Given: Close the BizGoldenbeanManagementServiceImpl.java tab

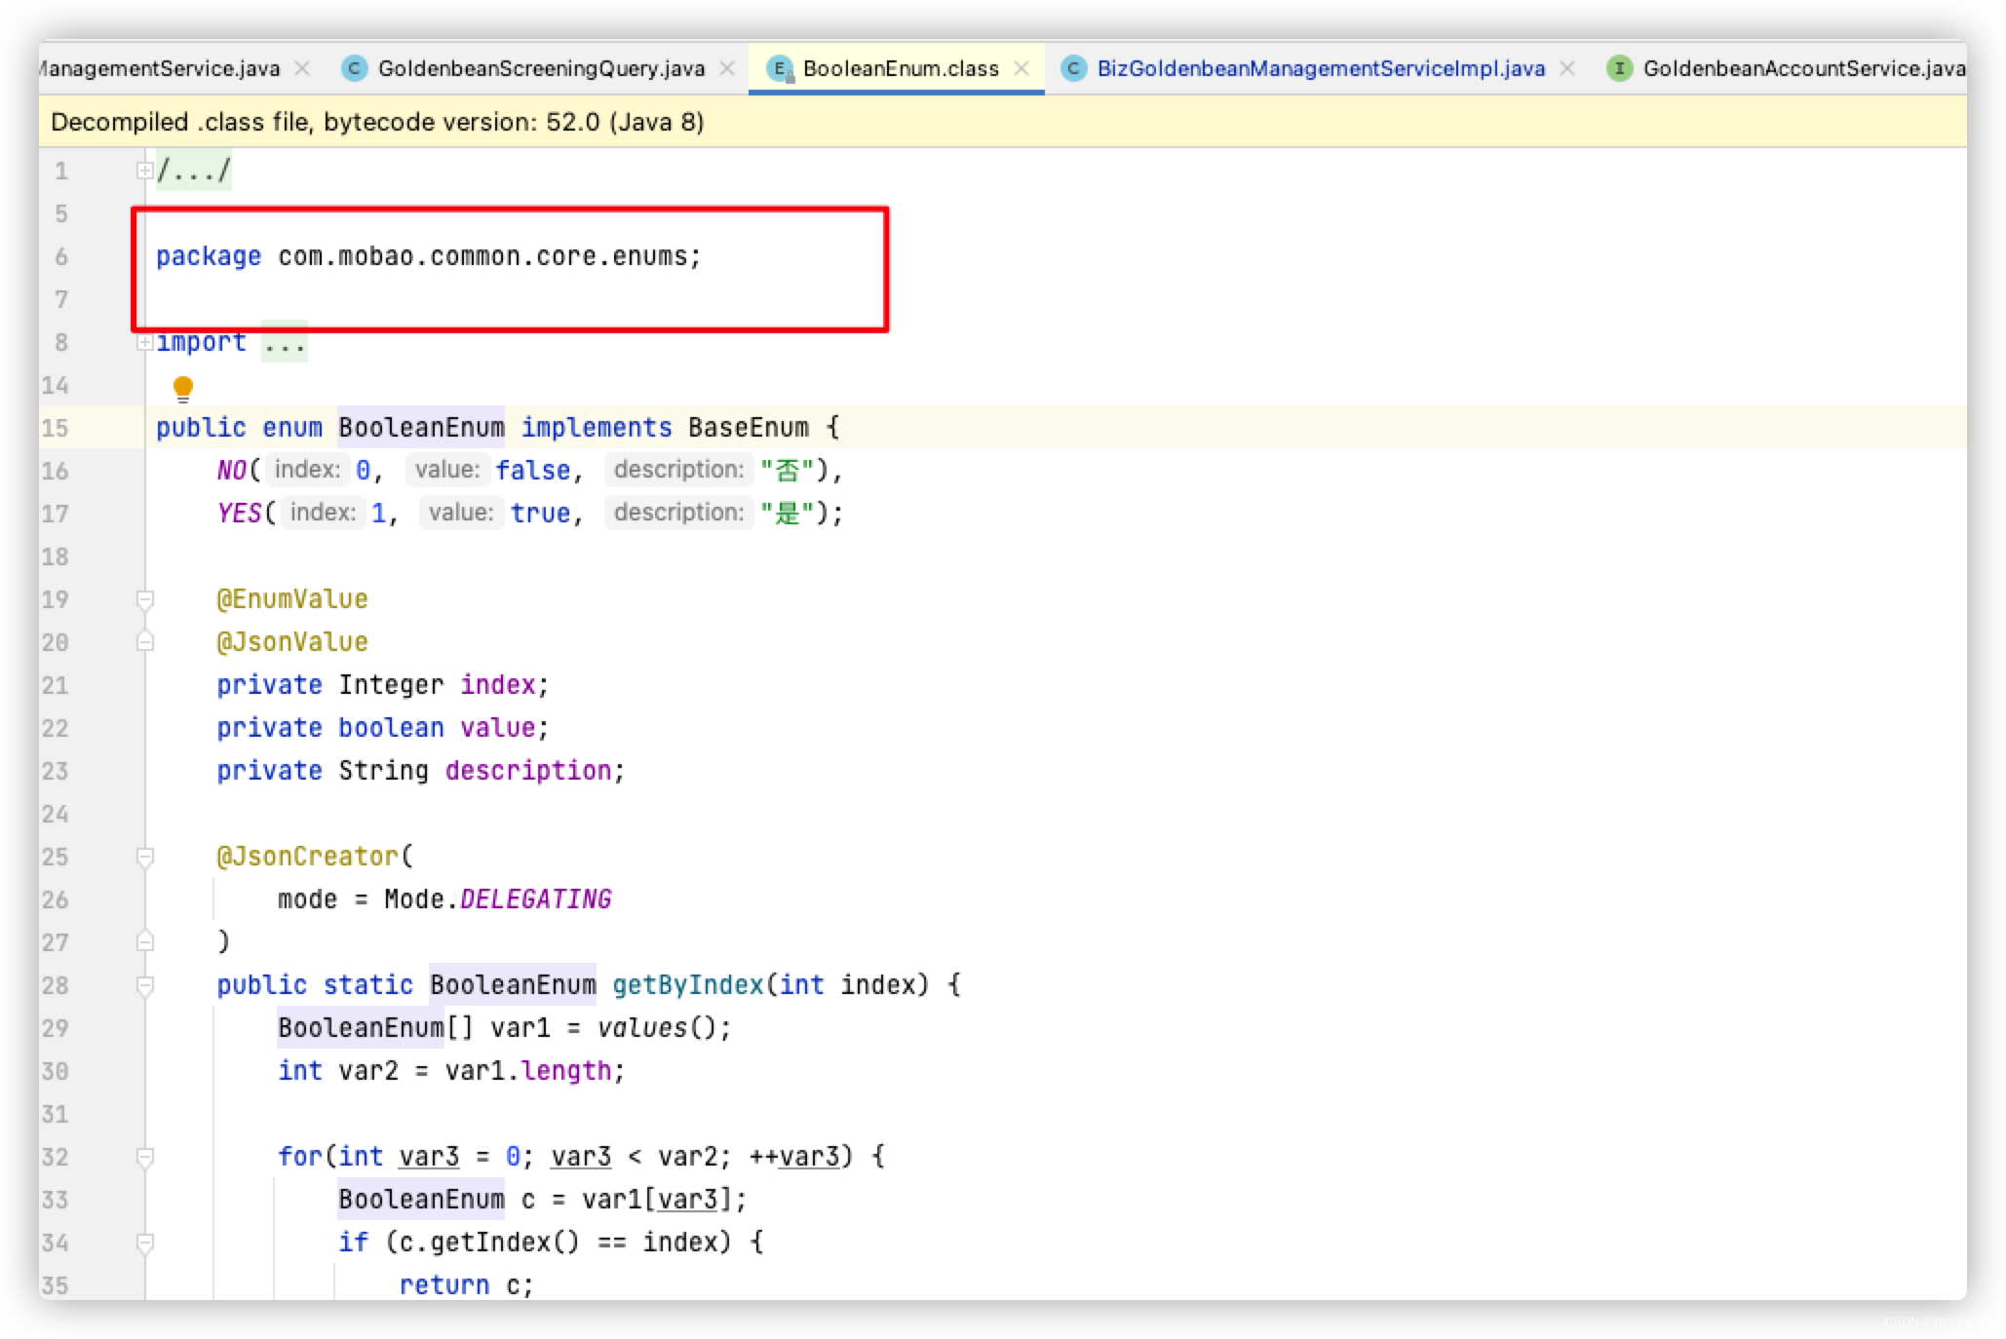Looking at the screenshot, I should click(1567, 68).
